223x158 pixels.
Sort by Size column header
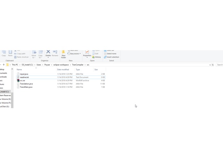(96, 70)
